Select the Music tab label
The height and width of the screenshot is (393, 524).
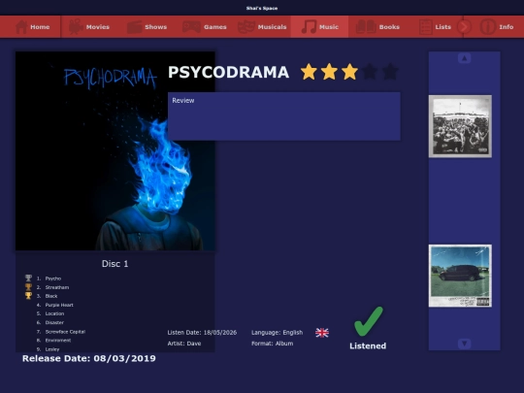tap(329, 27)
